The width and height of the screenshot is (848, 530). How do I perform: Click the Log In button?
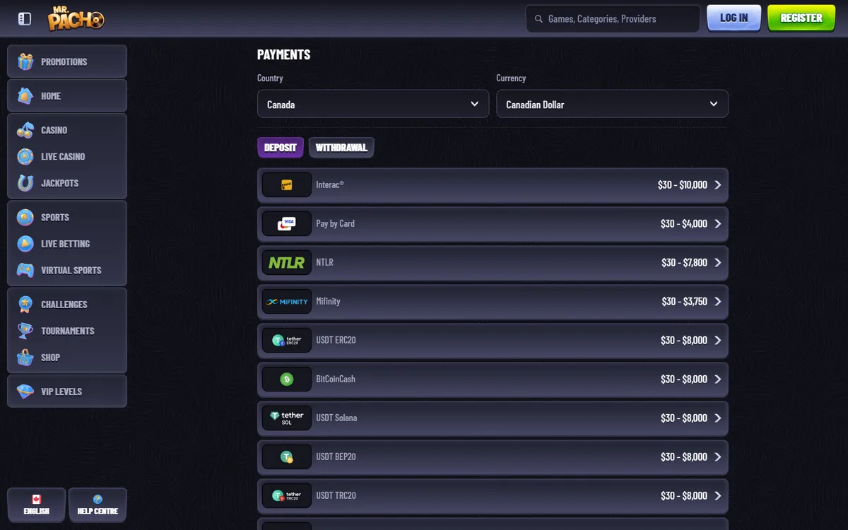(734, 18)
